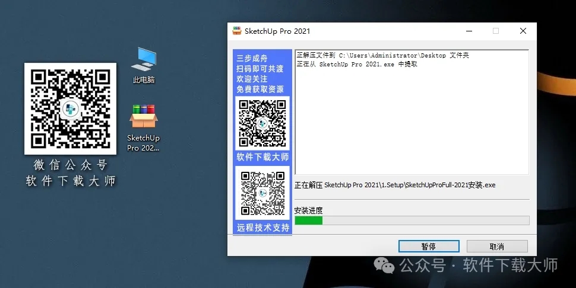Click the 正在解压 SketchUp Pro 2021 status text

(395, 185)
